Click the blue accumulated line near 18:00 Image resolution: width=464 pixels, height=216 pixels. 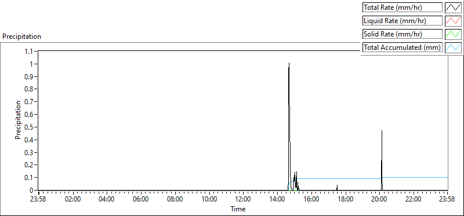(x=346, y=178)
